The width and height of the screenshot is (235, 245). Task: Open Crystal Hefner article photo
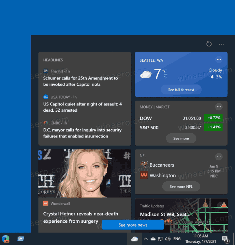tap(85, 173)
